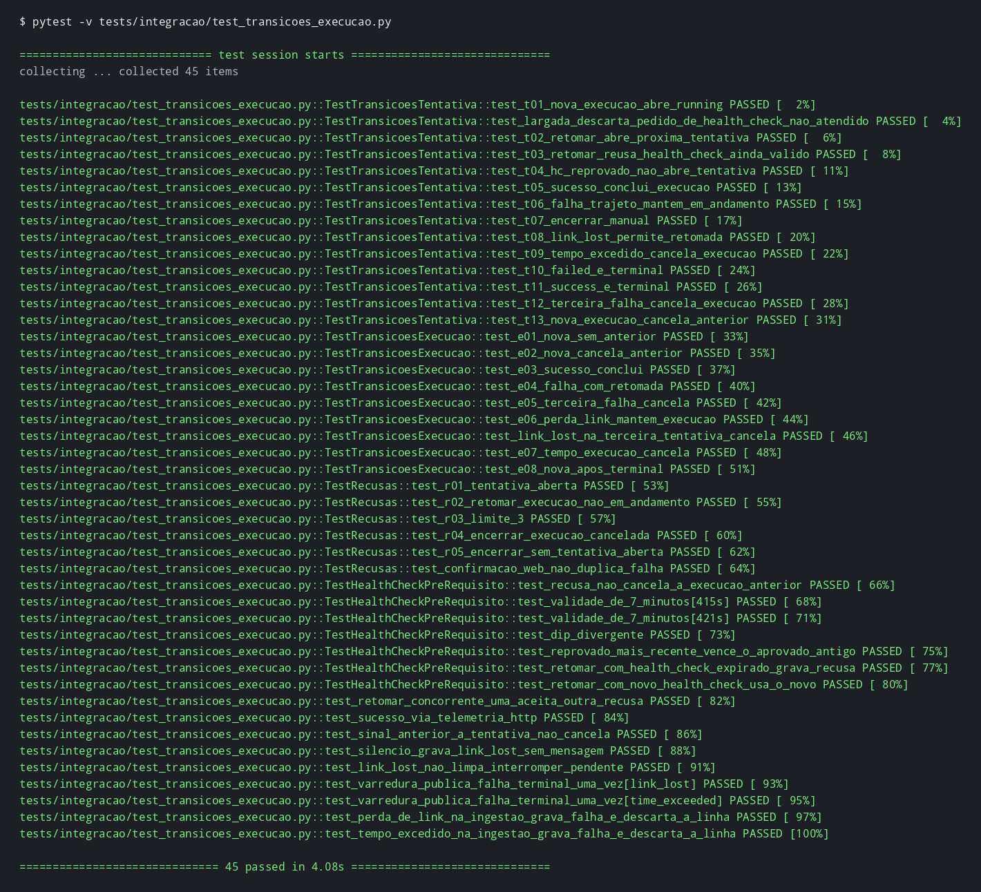
Task: Click the pytest command line at top
Action: pyautogui.click(x=205, y=22)
